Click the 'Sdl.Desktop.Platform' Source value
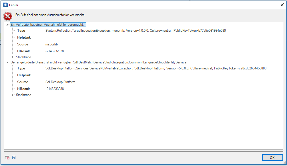Screen dimensions: 287x166 pos(60,82)
